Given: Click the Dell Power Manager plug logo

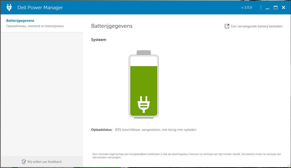Looking at the screenshot, I should coord(9,7).
